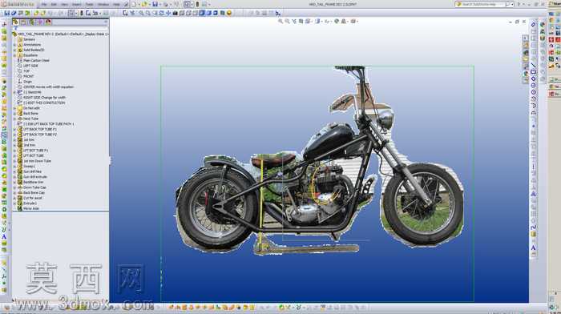Expand the Extrude1 feature
Viewport: 561px width, 314px height.
coord(14,203)
